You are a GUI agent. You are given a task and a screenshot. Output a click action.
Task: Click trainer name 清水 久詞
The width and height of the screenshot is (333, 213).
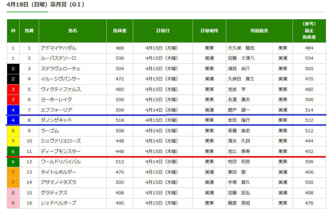point(239,141)
